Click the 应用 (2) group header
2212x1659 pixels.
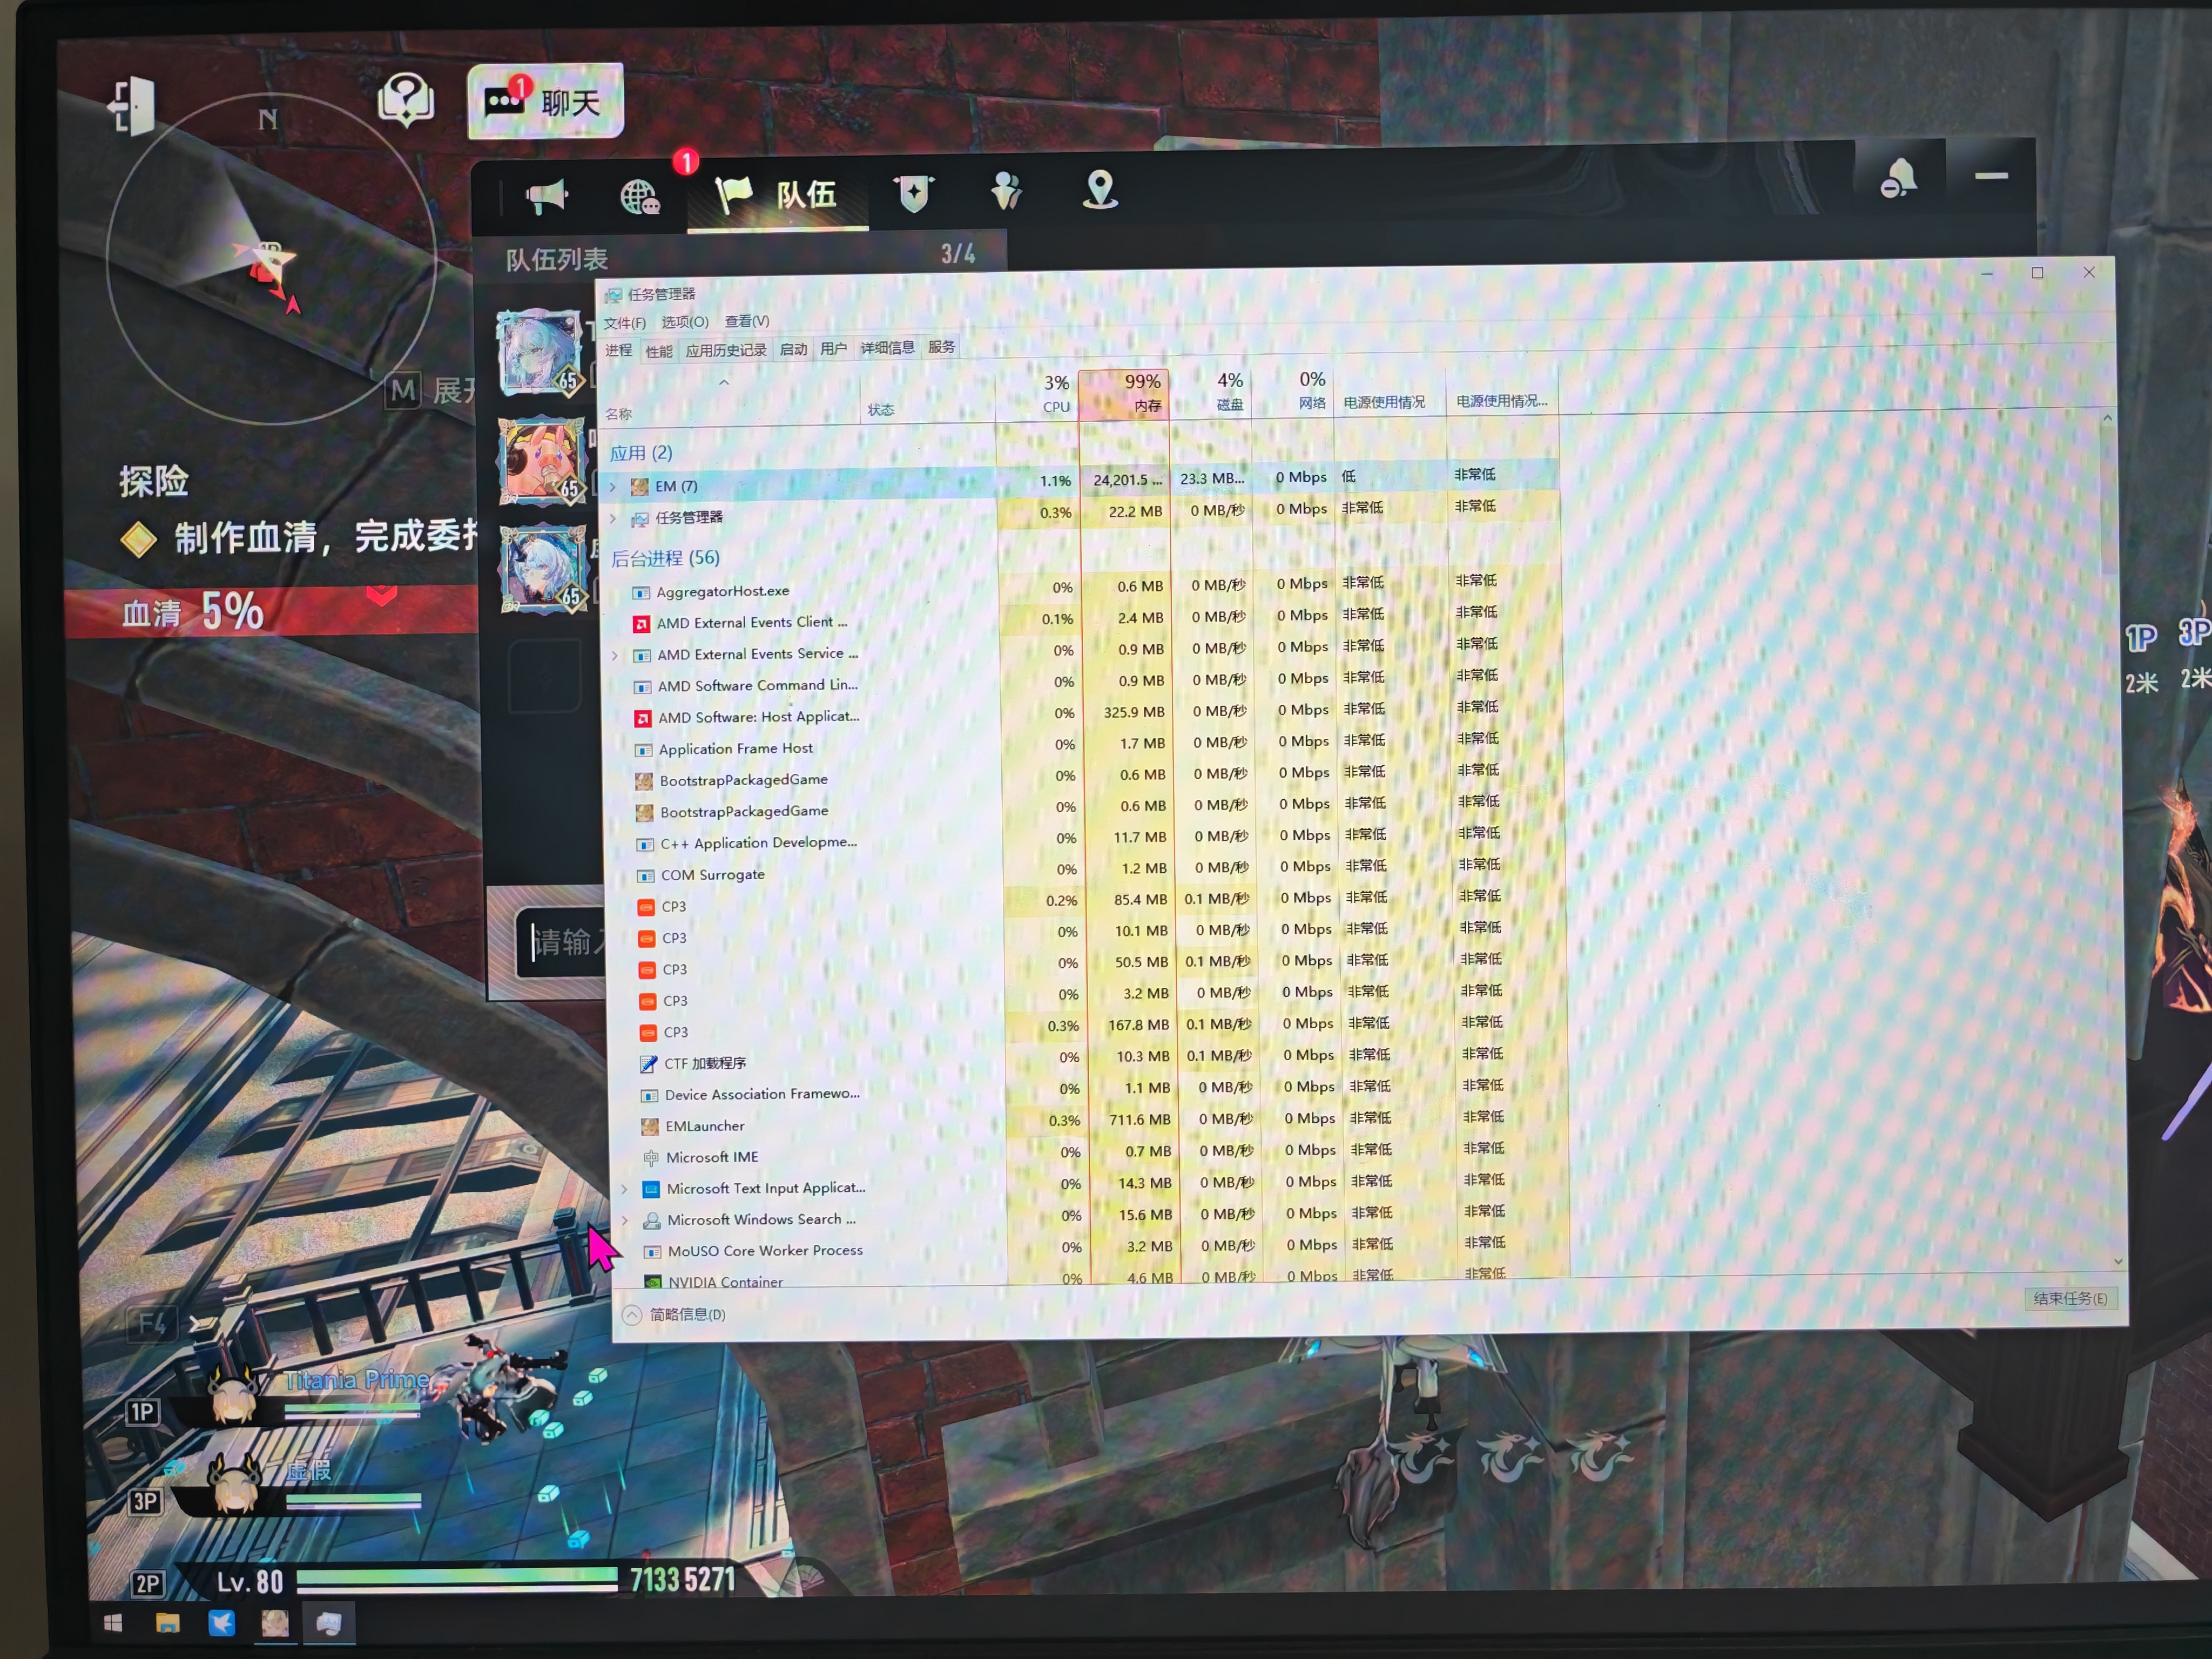coord(641,454)
